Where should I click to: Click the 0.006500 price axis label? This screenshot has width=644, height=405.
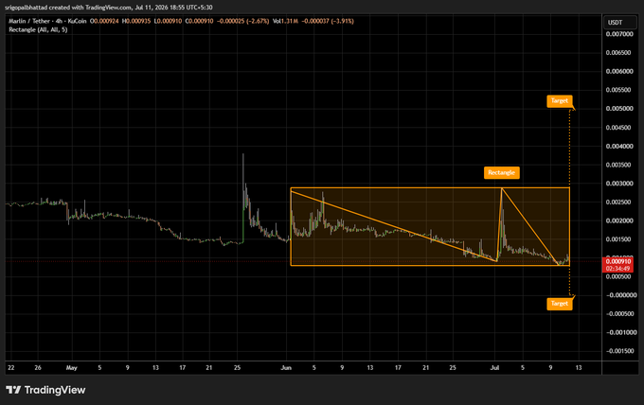pyautogui.click(x=619, y=53)
